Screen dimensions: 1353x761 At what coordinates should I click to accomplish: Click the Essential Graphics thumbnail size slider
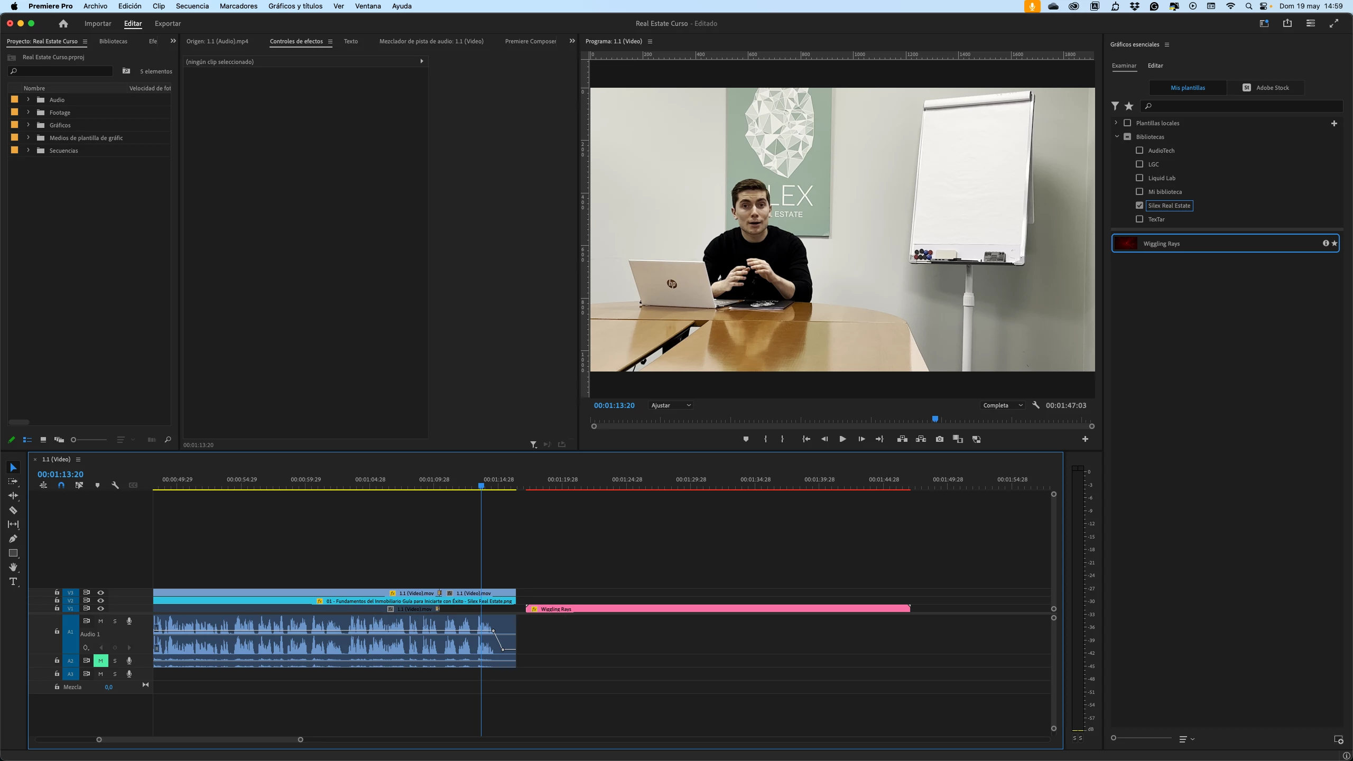click(1114, 738)
